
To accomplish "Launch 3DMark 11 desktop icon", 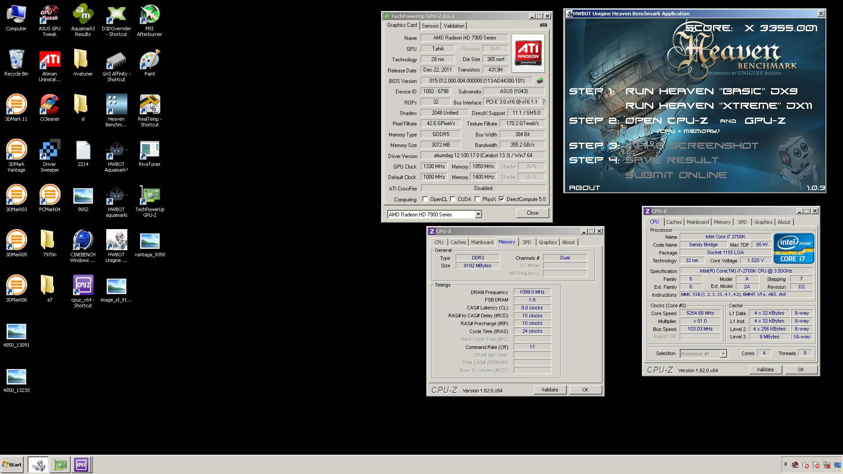I will 16,108.
